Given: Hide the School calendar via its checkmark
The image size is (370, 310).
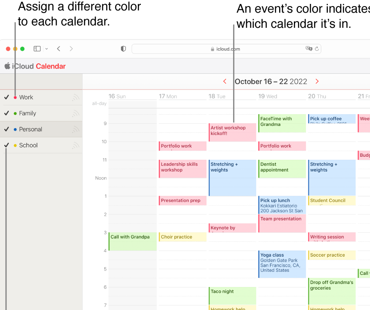Looking at the screenshot, I should coord(7,145).
